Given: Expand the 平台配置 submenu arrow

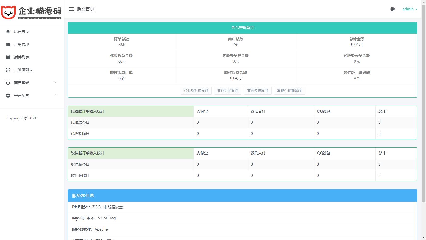Looking at the screenshot, I should (55, 95).
